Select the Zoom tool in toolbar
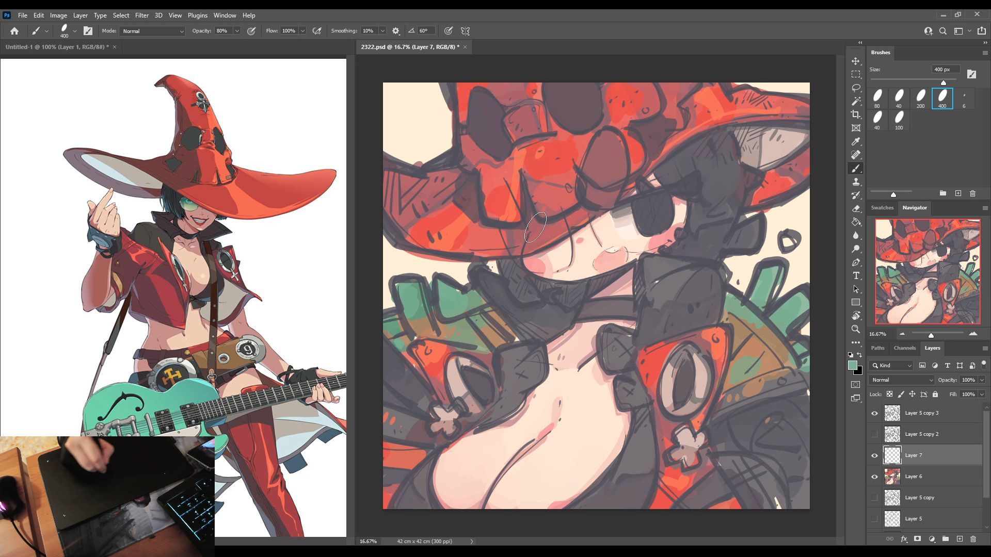Image resolution: width=991 pixels, height=557 pixels. tap(856, 329)
